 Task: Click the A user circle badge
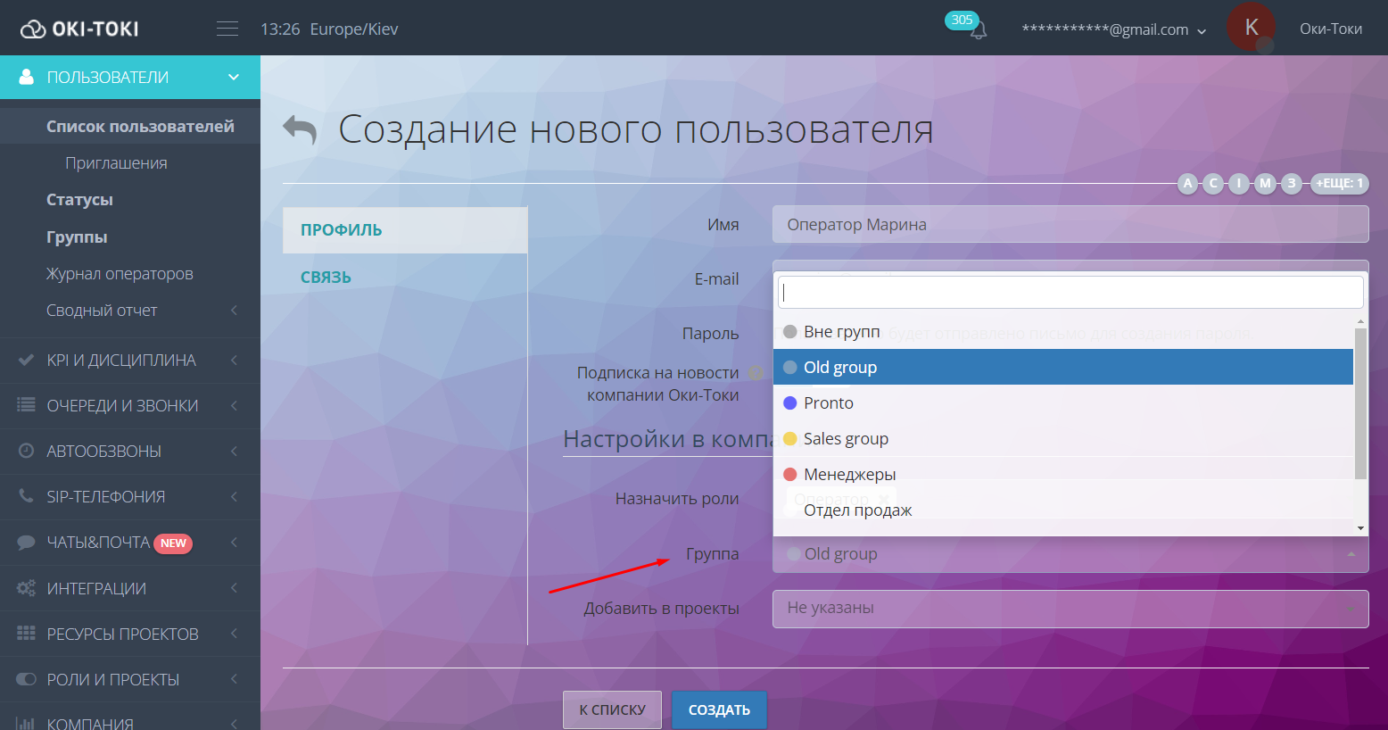(x=1187, y=183)
